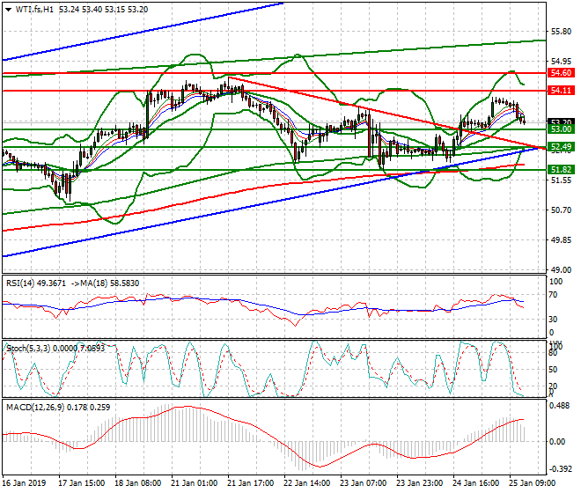Click the MACD zero level 0.00 label

click(557, 441)
